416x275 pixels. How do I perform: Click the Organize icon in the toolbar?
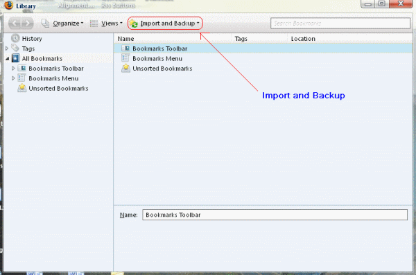click(45, 24)
